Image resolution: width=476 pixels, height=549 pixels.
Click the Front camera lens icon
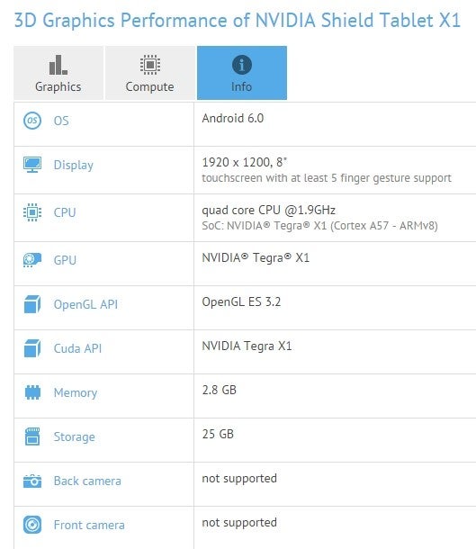pos(32,525)
